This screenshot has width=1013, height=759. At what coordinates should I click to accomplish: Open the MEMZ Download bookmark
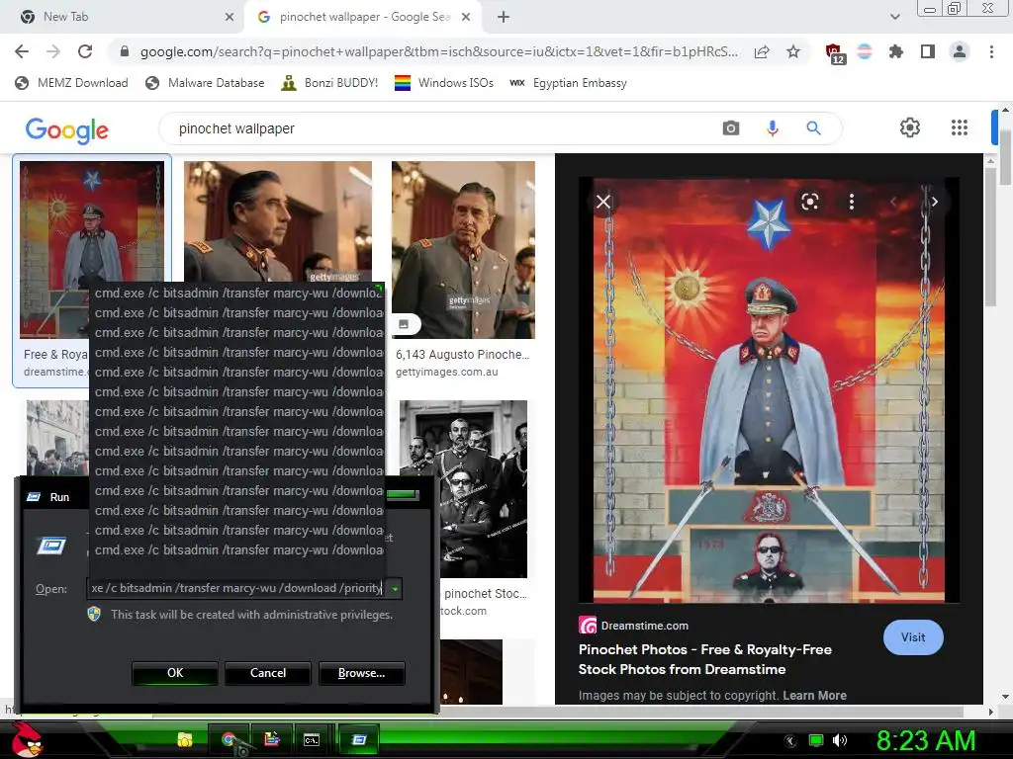pyautogui.click(x=71, y=83)
